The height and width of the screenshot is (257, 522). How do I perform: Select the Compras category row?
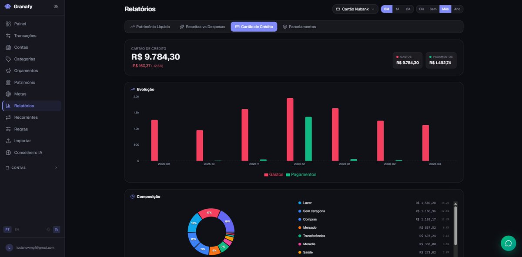coord(373,219)
